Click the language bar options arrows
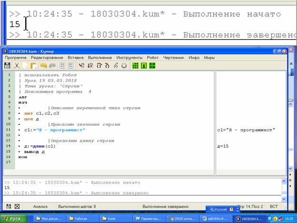This screenshot has width=297, height=223. 238,209
